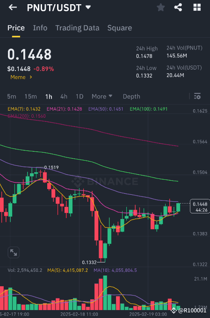
Task: Tap the large 0.1448 last price
Action: coord(29,54)
